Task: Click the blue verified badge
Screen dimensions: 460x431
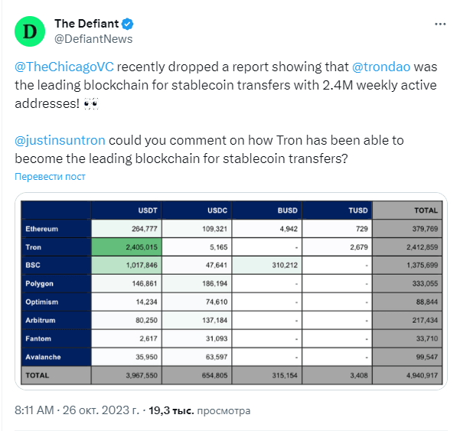Action: (x=128, y=24)
